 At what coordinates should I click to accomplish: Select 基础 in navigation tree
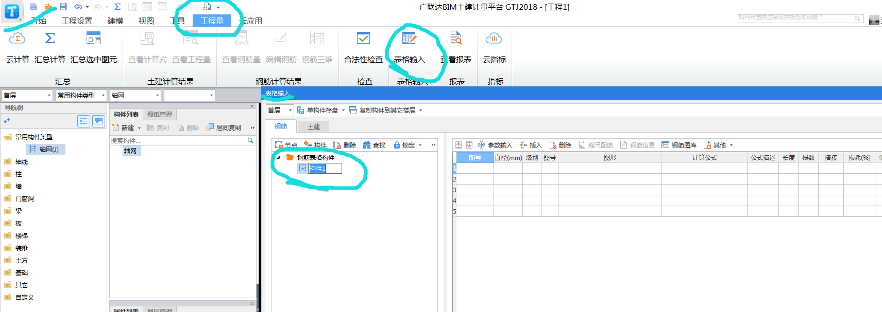point(21,273)
